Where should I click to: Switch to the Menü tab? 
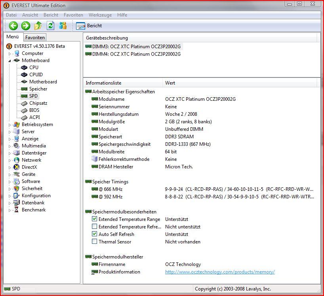click(x=13, y=37)
